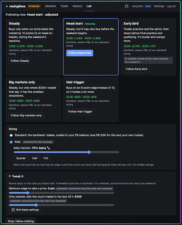This screenshot has height=225, width=182.
Task: Select Kelly sizing radio button
Action: point(11,142)
